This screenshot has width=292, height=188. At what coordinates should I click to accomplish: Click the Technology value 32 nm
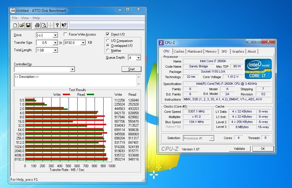click(191, 77)
